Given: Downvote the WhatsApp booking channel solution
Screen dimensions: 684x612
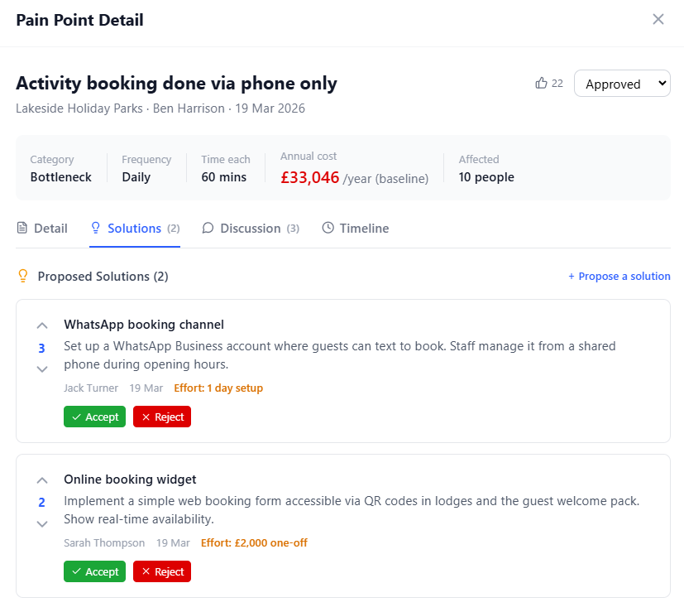Looking at the screenshot, I should 42,369.
